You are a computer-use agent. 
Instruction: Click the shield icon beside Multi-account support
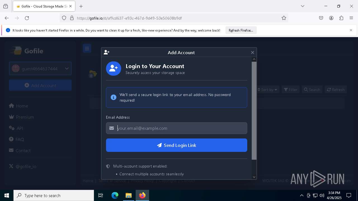coord(108,166)
